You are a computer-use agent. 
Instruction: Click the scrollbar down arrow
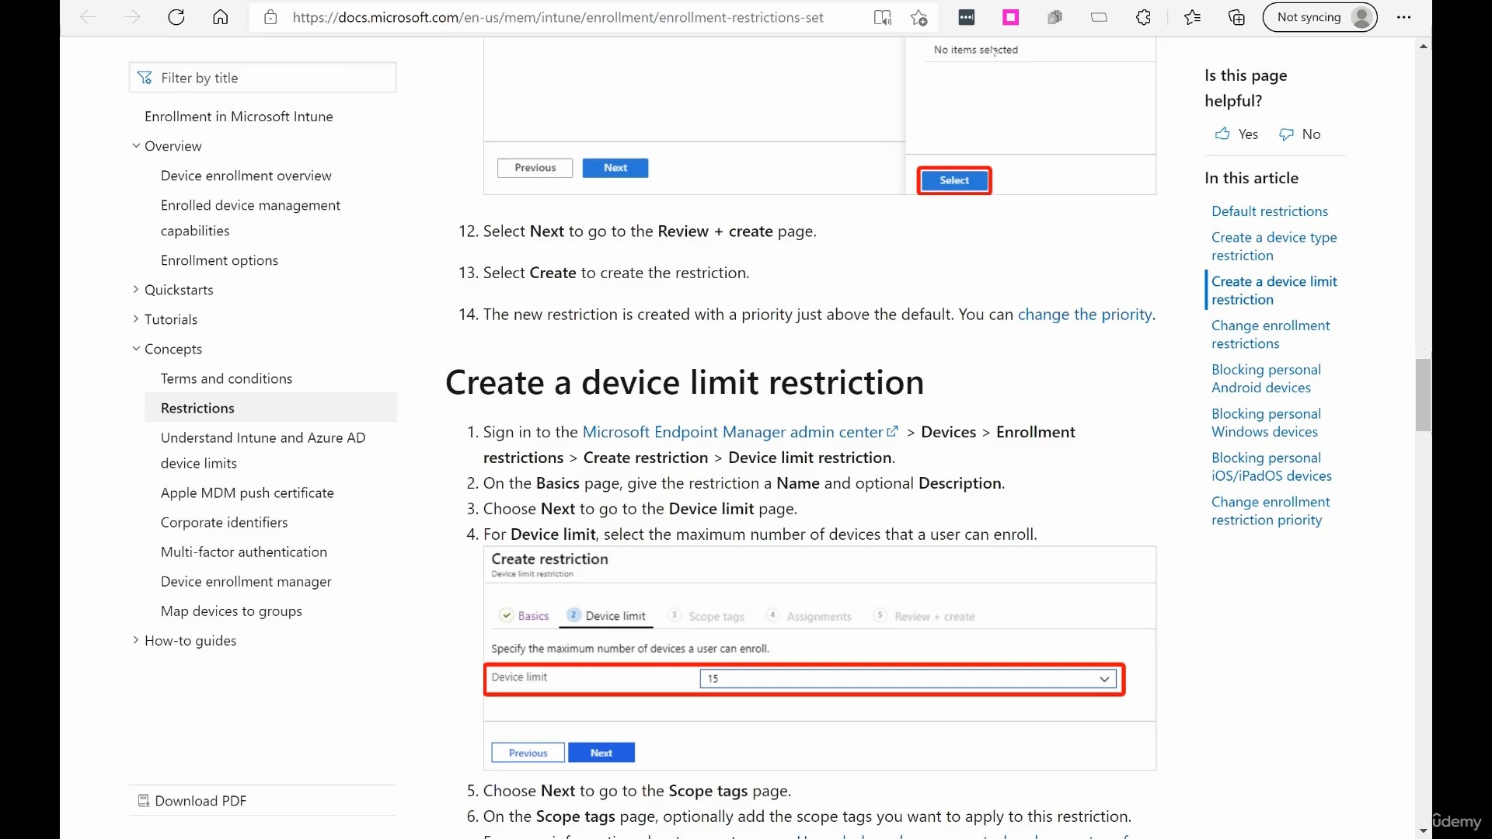pos(1423,830)
